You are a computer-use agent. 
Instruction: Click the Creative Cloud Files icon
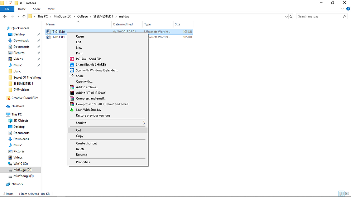point(9,98)
